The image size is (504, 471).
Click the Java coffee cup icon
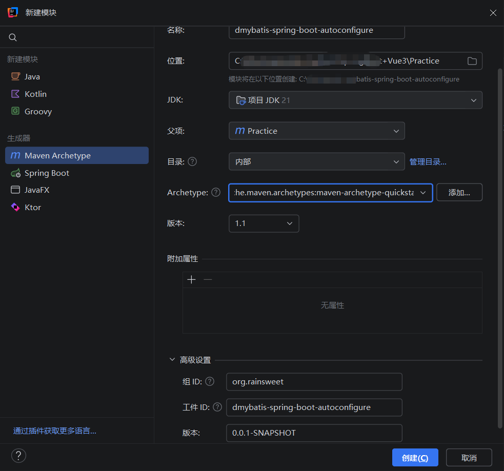[15, 76]
